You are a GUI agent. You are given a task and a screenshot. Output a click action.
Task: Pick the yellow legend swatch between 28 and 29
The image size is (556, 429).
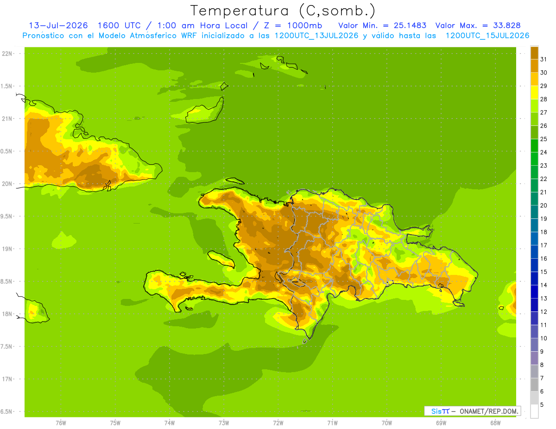[x=534, y=93]
